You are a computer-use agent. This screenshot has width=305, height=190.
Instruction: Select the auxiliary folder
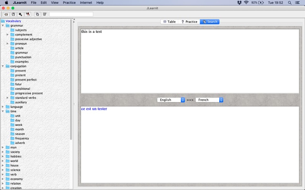(x=19, y=102)
